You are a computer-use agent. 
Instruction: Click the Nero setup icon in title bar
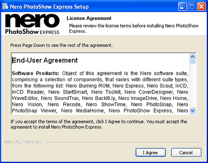(6, 6)
